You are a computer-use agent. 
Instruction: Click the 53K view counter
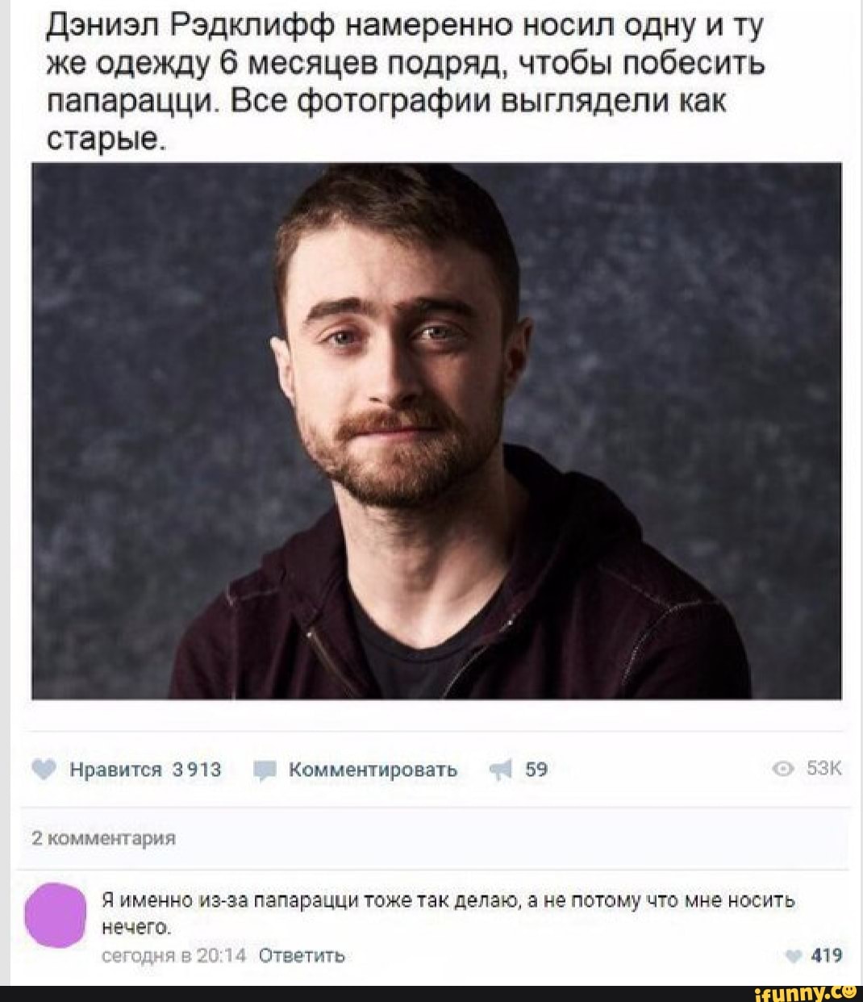point(824,770)
